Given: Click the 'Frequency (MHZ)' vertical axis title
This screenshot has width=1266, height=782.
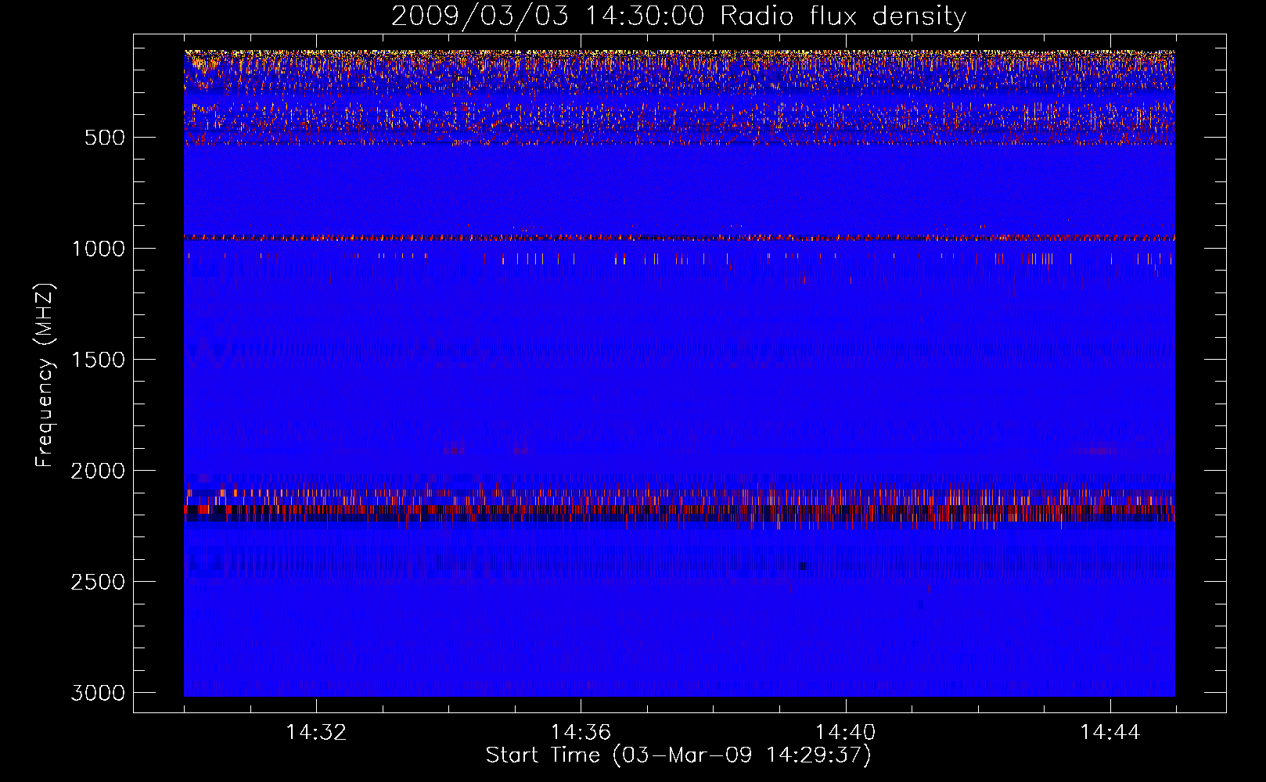Looking at the screenshot, I should point(45,375).
